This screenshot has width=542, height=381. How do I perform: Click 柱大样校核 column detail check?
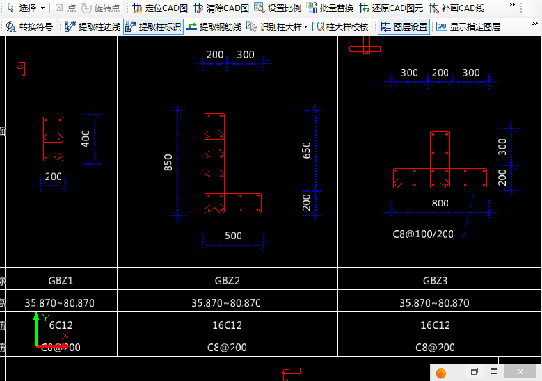[340, 26]
